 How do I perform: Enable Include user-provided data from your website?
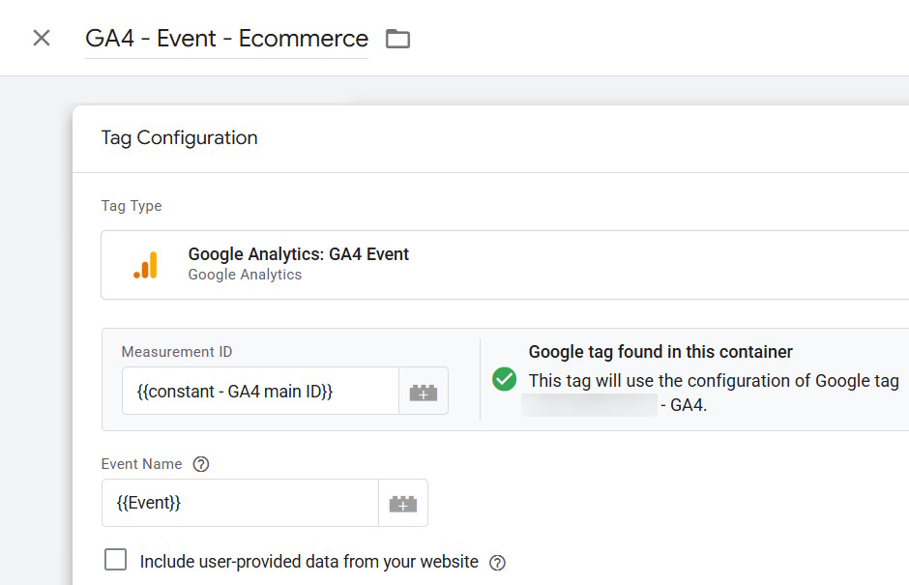tap(115, 560)
